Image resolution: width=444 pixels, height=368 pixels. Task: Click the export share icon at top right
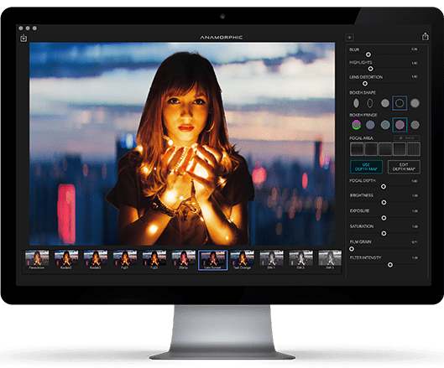pyautogui.click(x=425, y=37)
